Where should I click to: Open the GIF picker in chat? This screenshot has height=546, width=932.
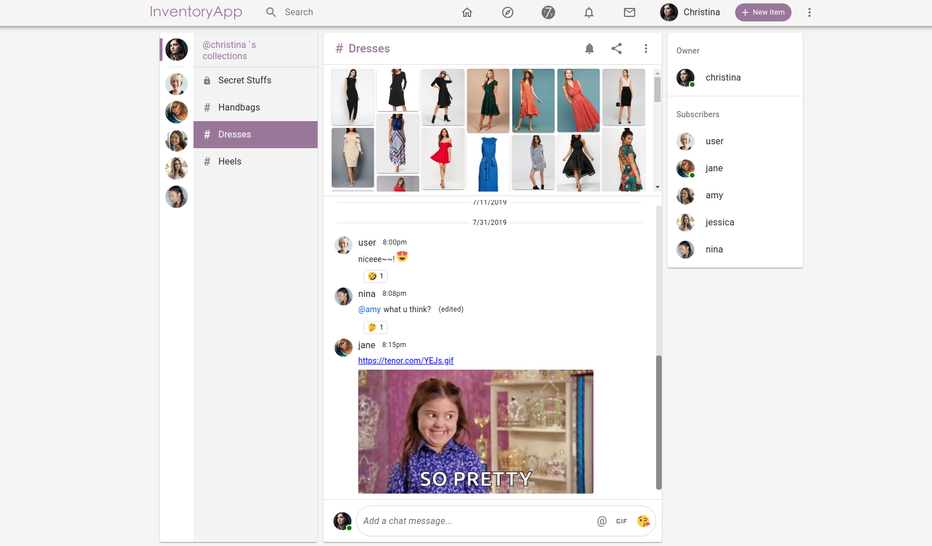pyautogui.click(x=621, y=521)
